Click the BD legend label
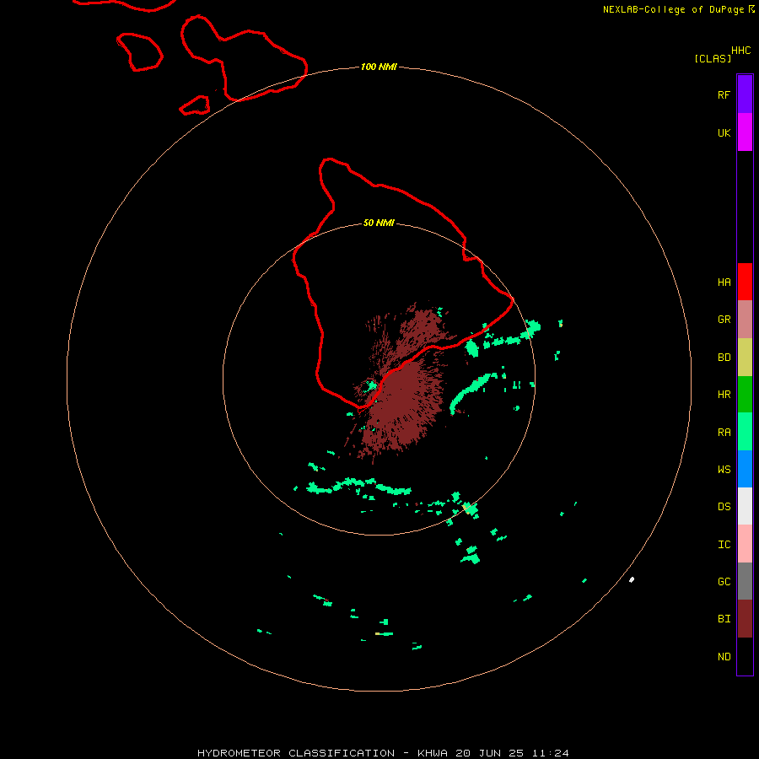 click(724, 358)
